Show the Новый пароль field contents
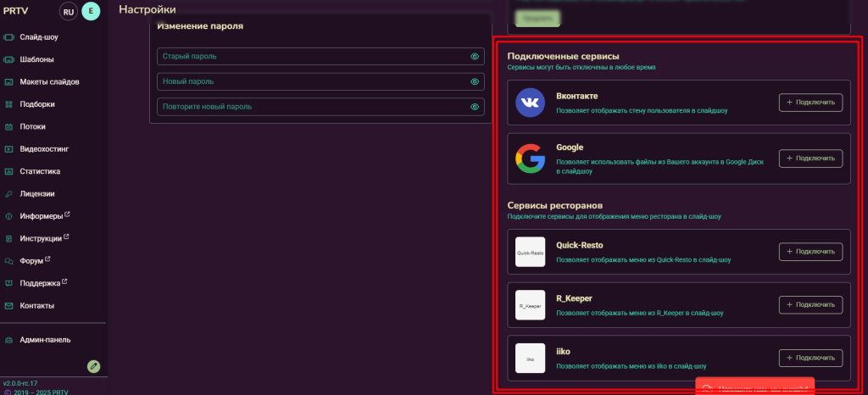 (x=475, y=81)
